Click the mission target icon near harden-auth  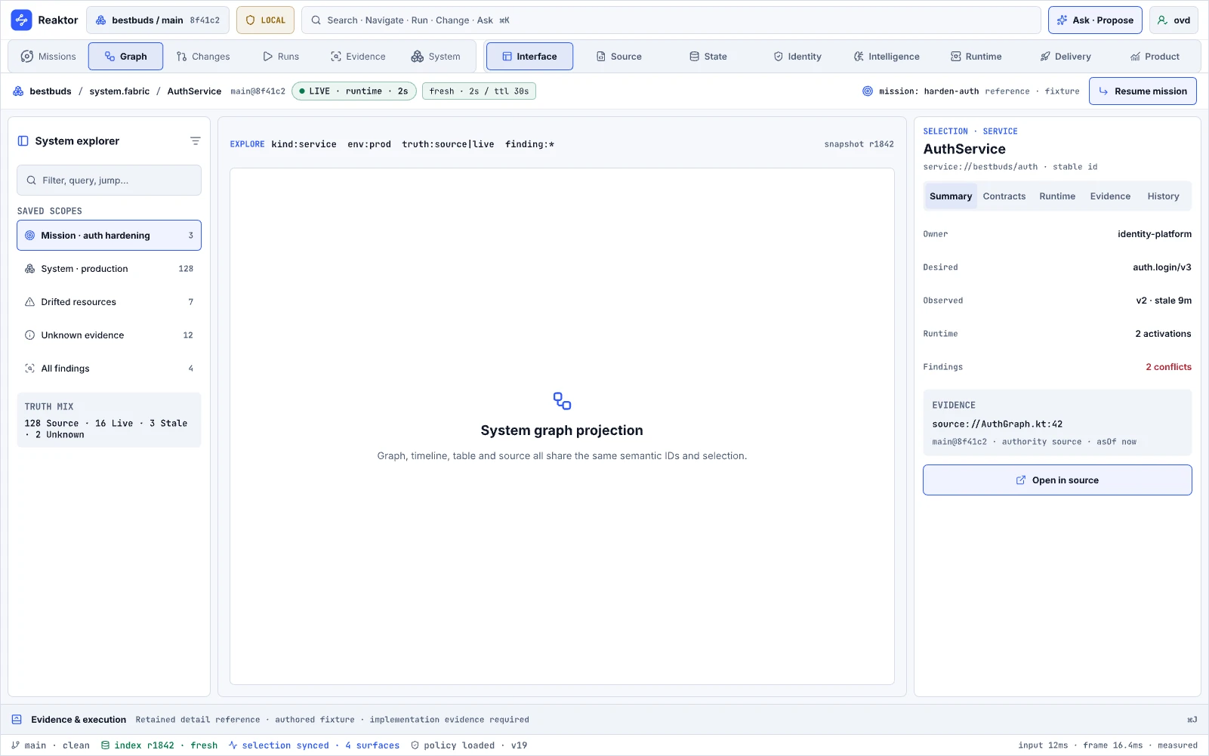tap(868, 91)
